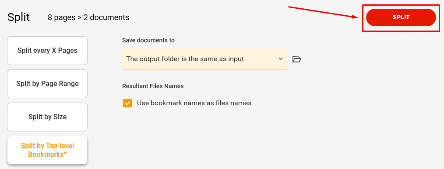Click the red SPLIT button
Screen dimensions: 444x169
click(401, 17)
